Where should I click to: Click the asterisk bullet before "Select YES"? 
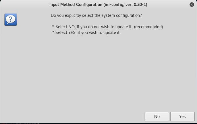pyautogui.click(x=53, y=32)
